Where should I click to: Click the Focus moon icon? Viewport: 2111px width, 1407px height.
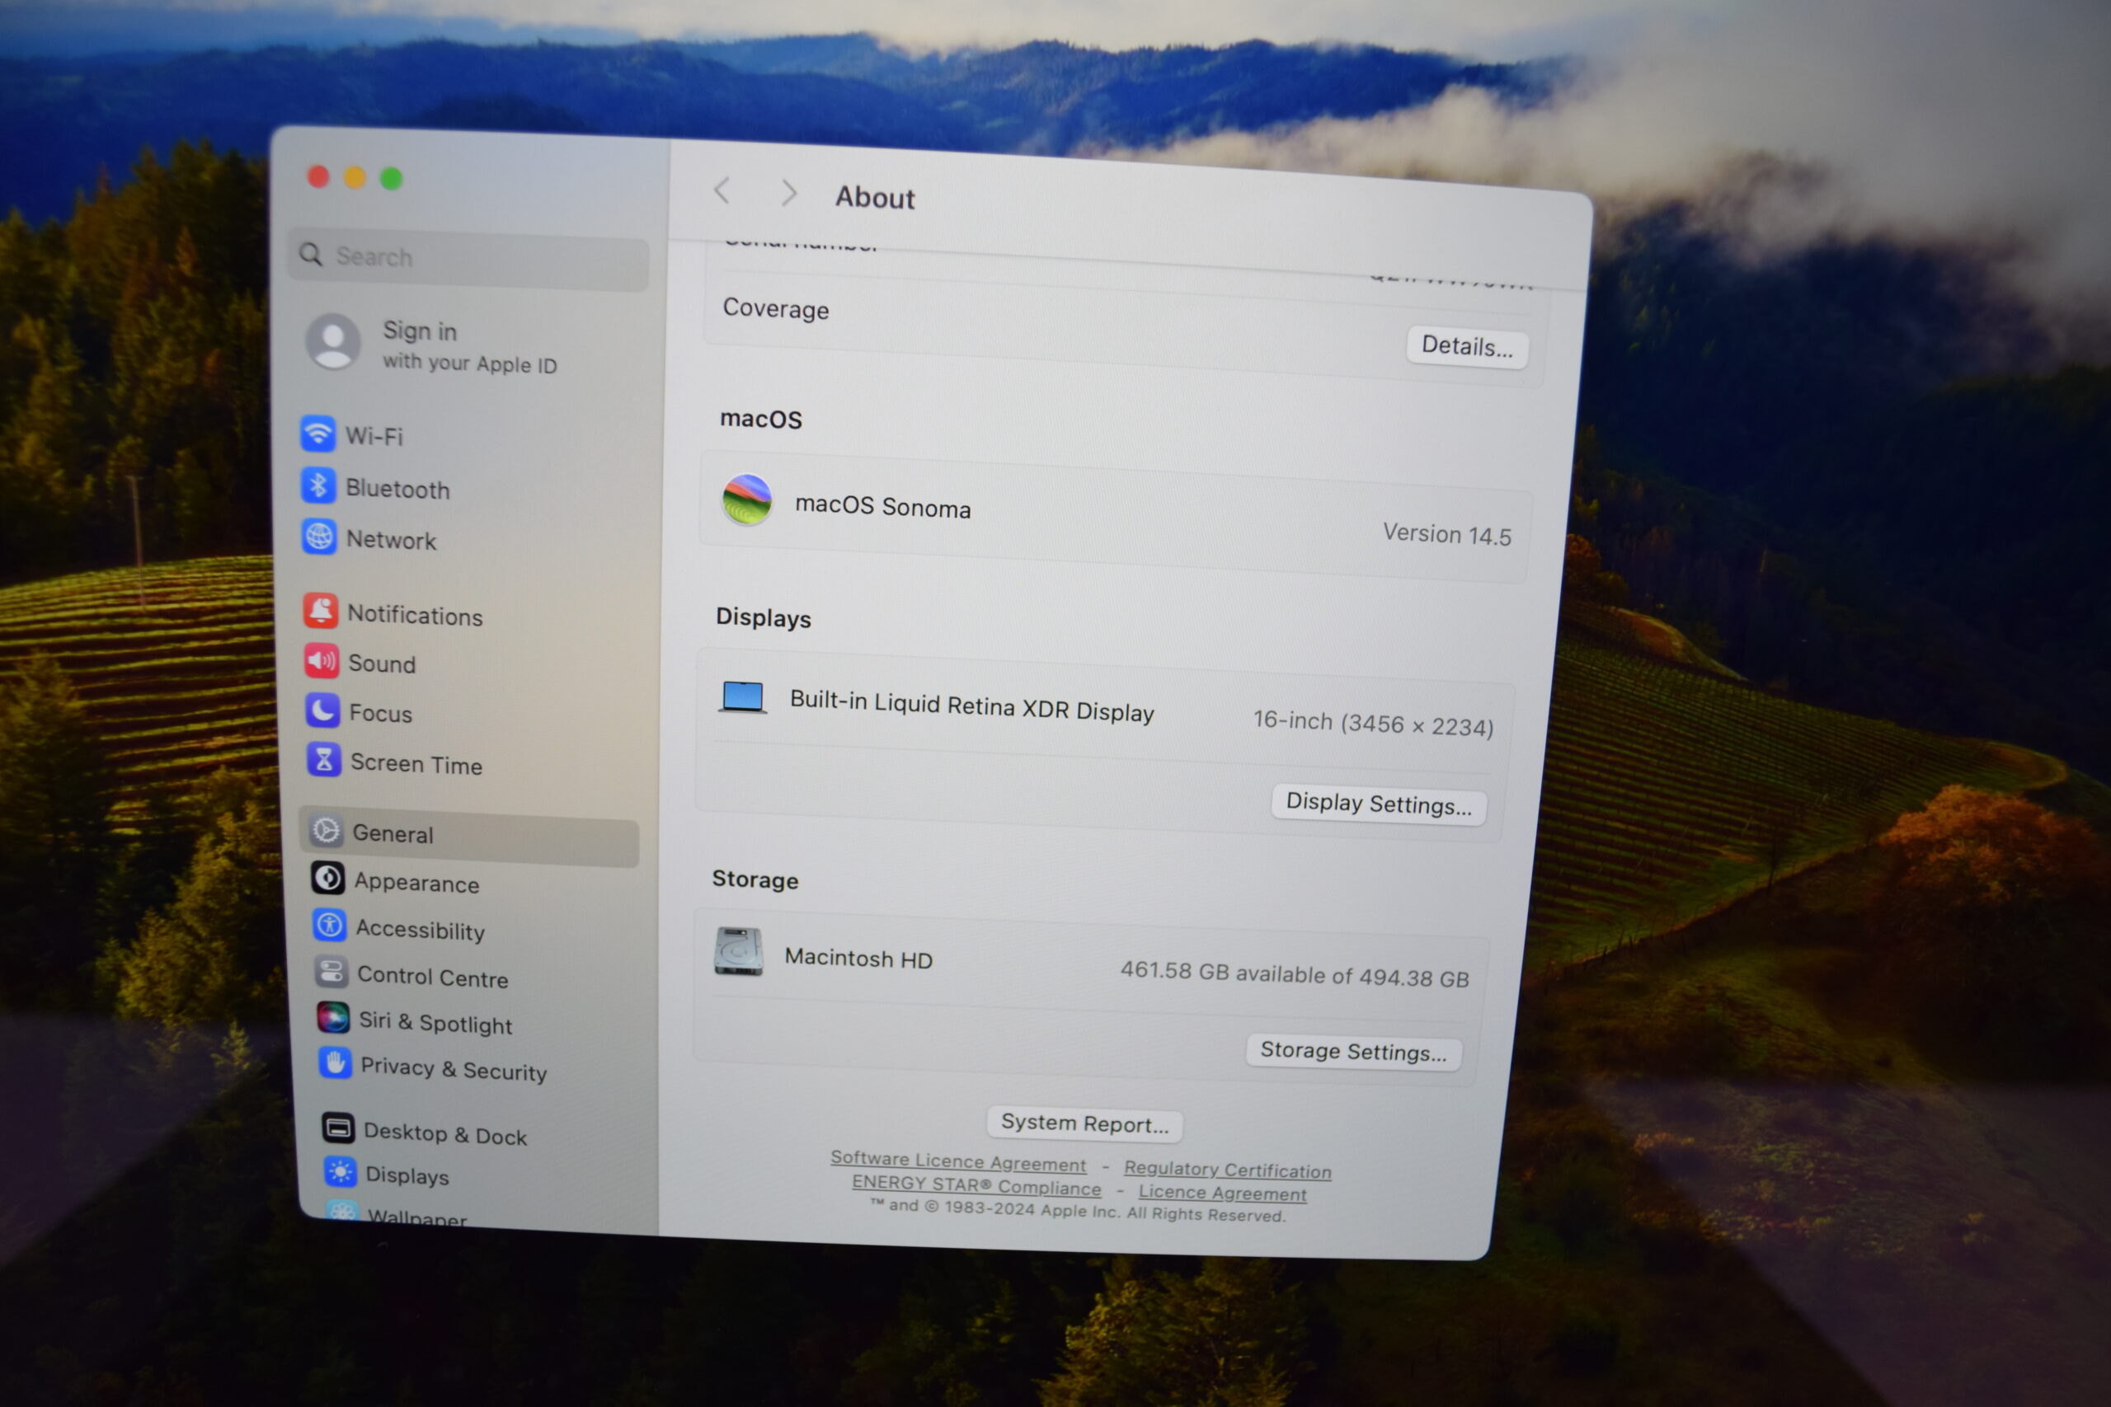tap(322, 711)
